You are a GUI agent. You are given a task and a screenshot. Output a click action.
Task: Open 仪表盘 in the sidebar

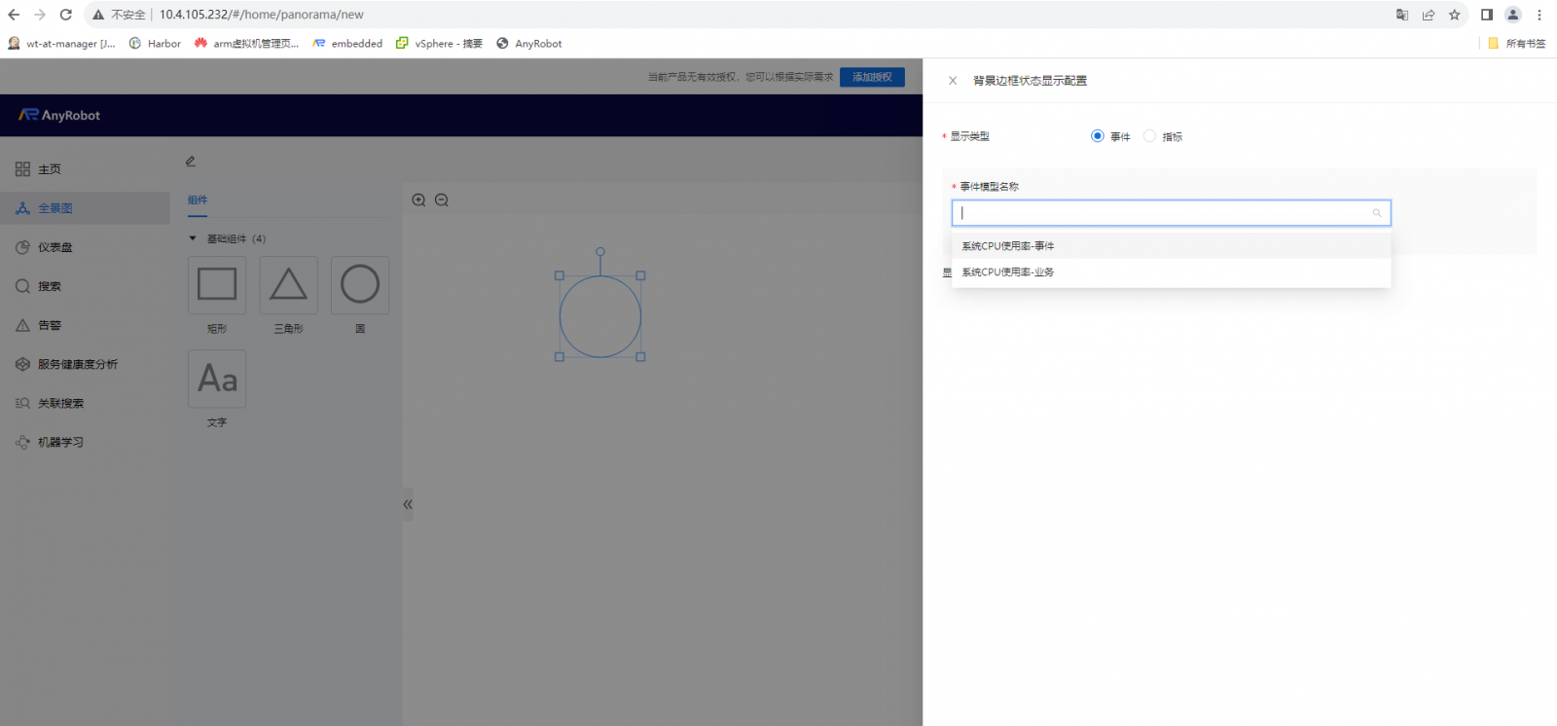tap(85, 247)
